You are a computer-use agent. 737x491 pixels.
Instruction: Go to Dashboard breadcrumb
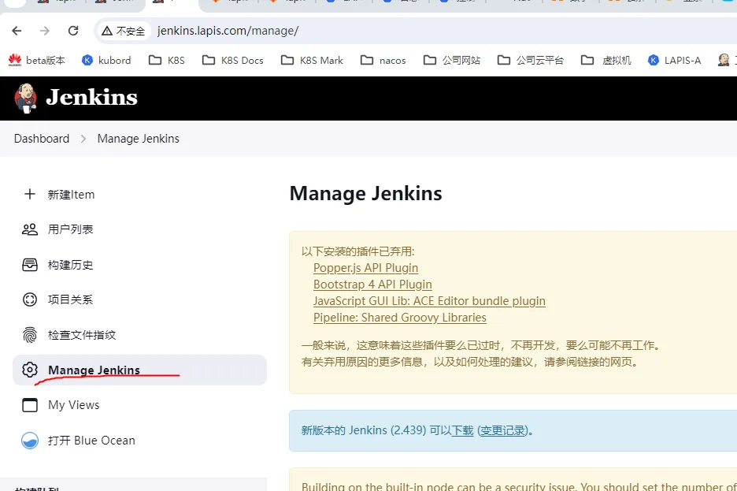(x=42, y=139)
